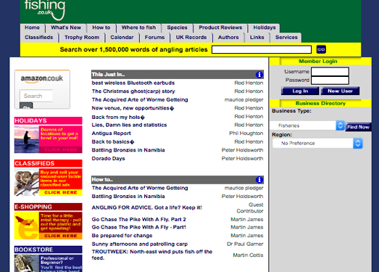Open the Species tab
The width and height of the screenshot is (379, 272).
[x=177, y=28]
